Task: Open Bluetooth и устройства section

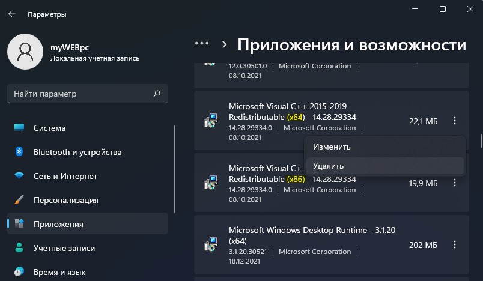Action: pyautogui.click(x=88, y=152)
